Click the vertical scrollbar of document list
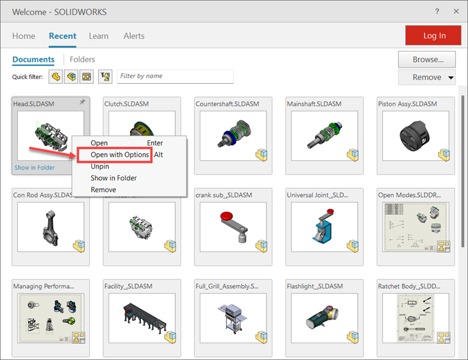The image size is (468, 360). pos(463,171)
